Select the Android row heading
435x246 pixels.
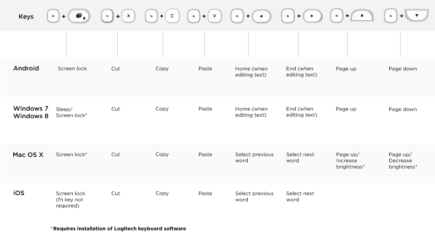click(x=26, y=68)
